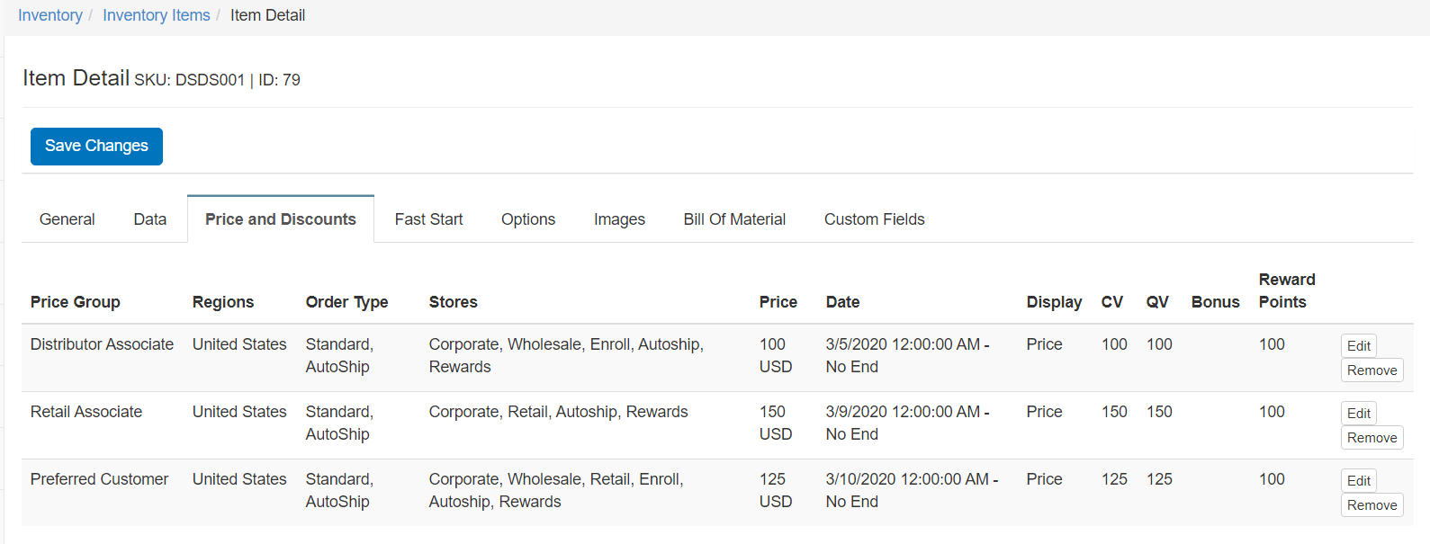This screenshot has height=544, width=1430.
Task: Remove the Preferred Customer price row
Action: point(1372,505)
